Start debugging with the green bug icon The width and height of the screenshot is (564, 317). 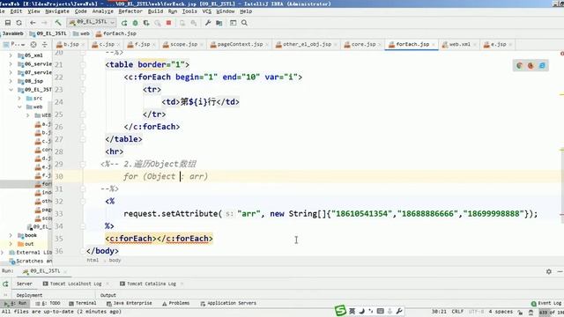point(135,23)
